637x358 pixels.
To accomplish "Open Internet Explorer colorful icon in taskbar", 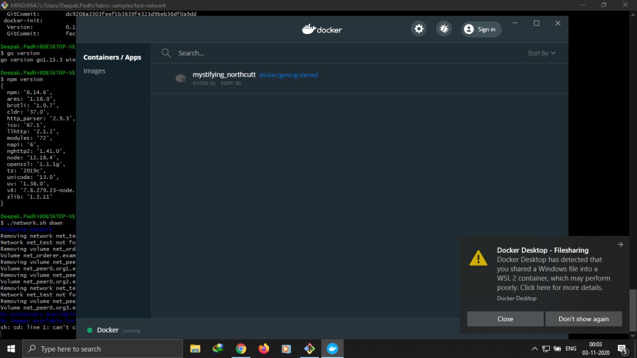I will tap(218, 349).
